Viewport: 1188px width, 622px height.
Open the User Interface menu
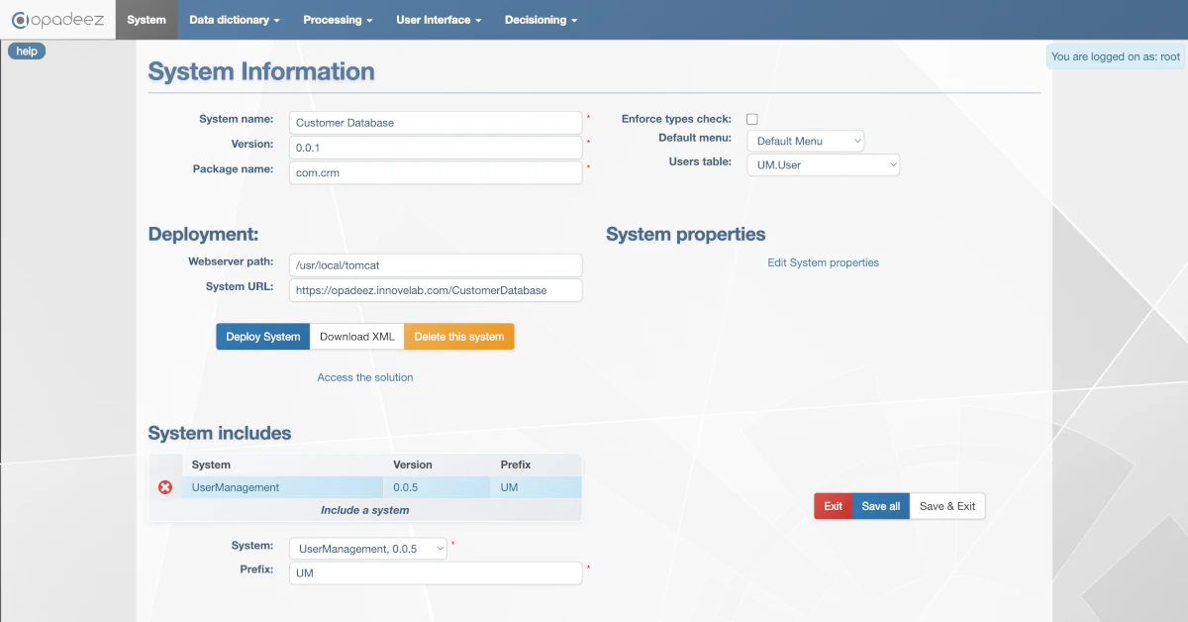(438, 19)
